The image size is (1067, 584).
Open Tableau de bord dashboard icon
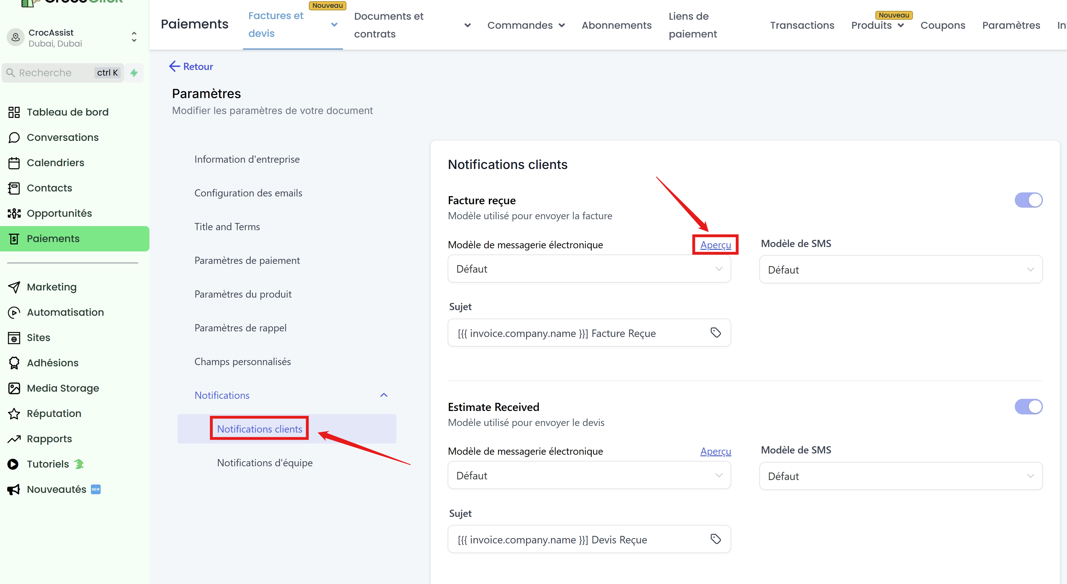[x=14, y=112]
